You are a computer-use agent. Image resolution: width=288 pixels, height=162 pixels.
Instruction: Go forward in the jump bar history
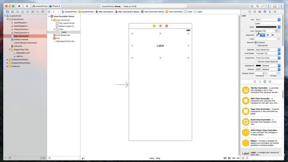(x=58, y=12)
